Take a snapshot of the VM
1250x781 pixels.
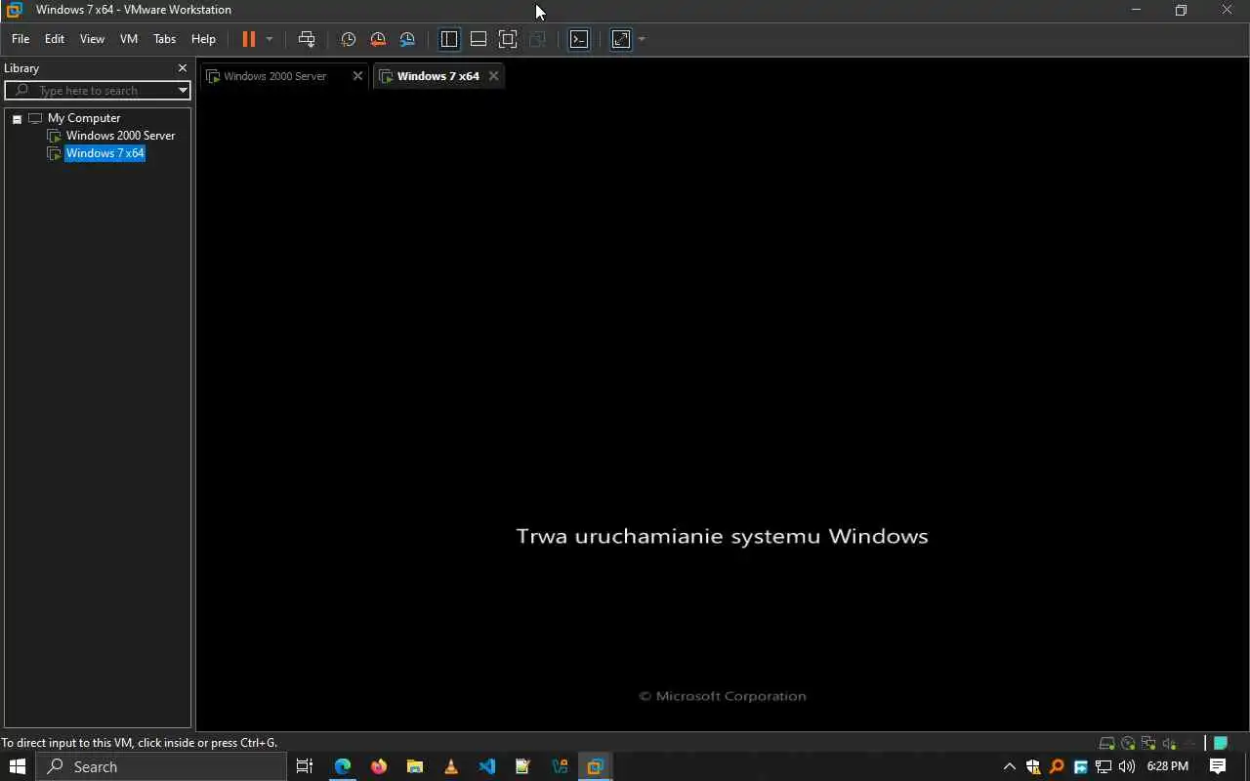[349, 39]
